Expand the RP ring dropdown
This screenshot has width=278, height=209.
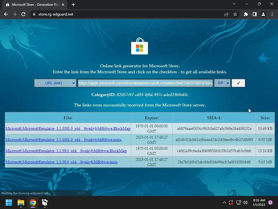222,83
